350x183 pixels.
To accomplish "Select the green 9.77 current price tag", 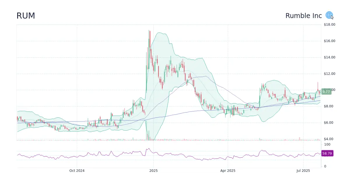I will click(326, 91).
